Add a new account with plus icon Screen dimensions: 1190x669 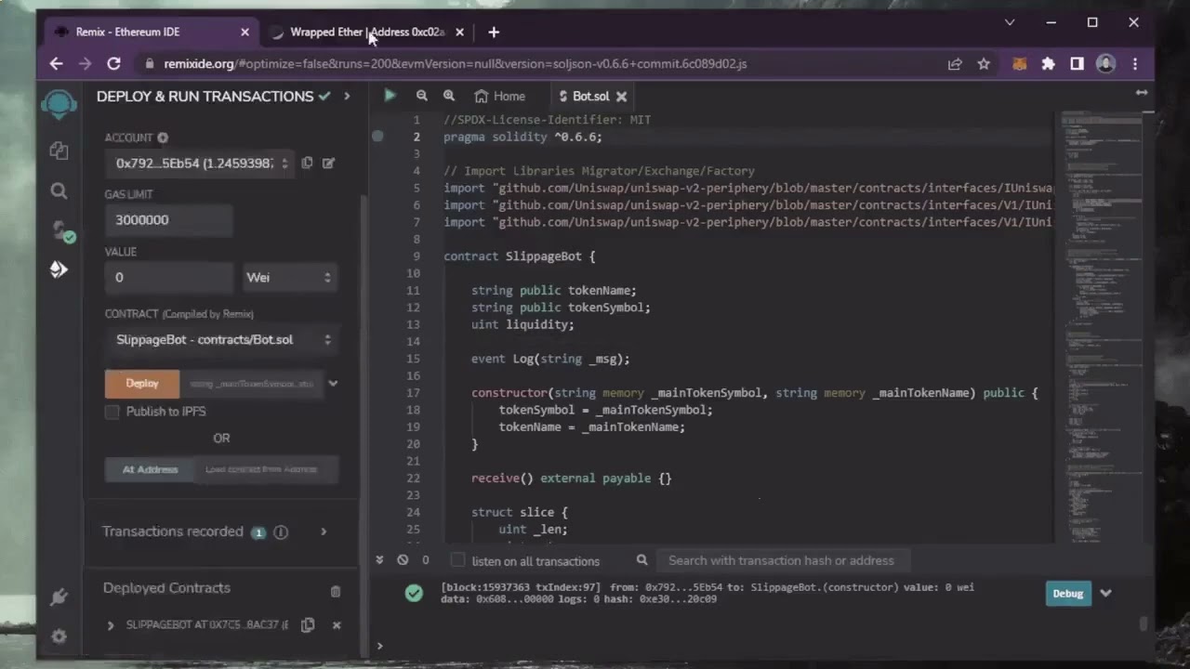click(x=163, y=138)
